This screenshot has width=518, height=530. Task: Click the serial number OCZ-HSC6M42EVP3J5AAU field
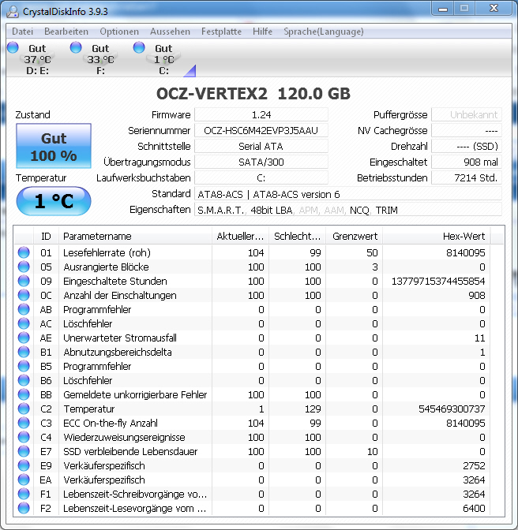[x=261, y=130]
